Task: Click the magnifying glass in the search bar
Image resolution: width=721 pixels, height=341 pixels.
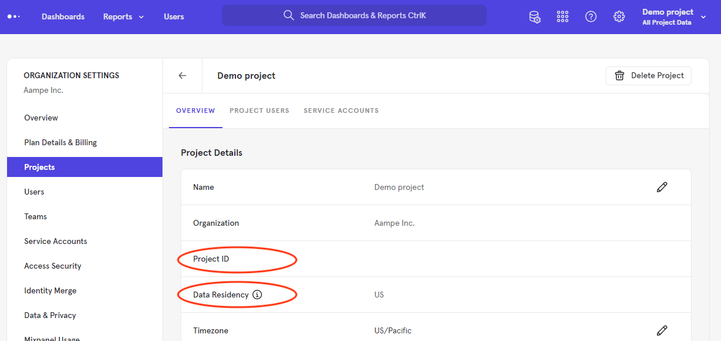Action: pyautogui.click(x=288, y=15)
